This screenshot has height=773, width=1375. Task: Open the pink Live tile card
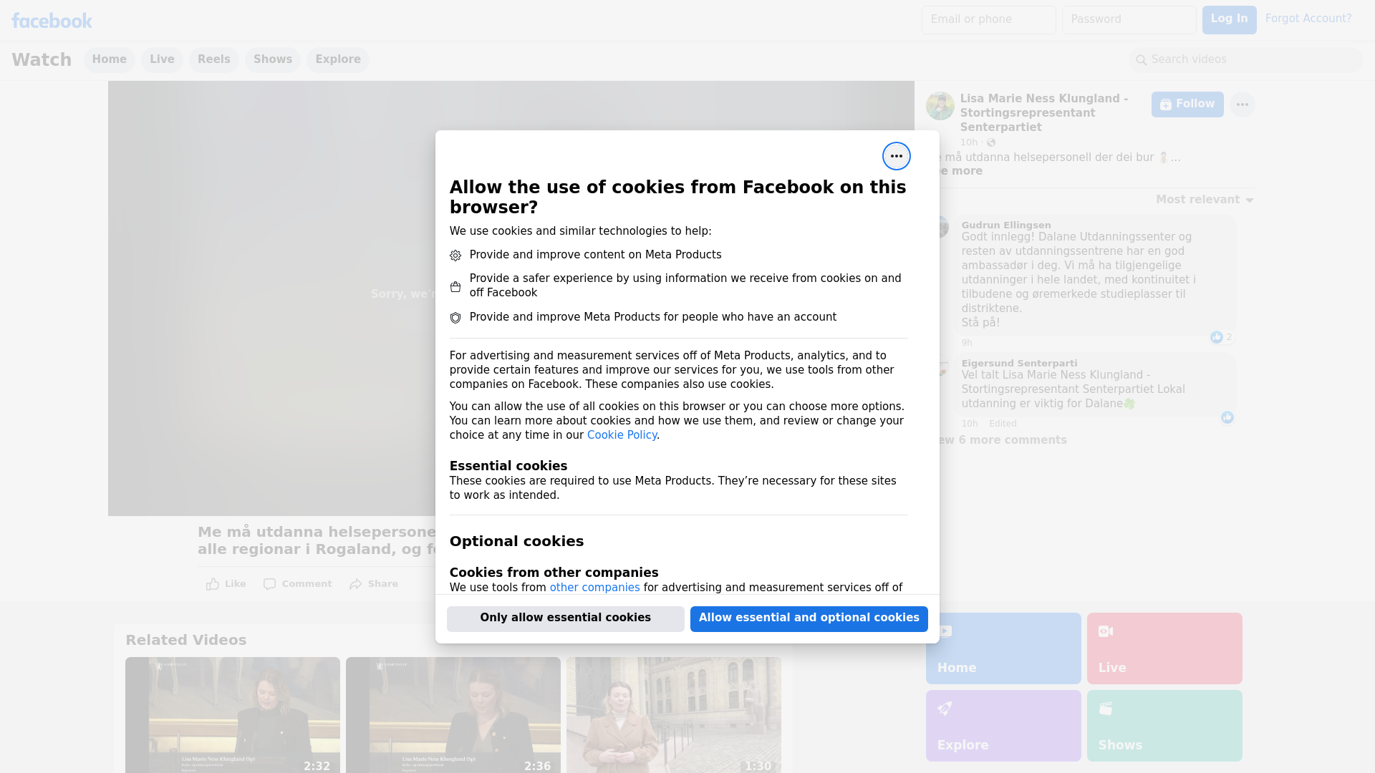[x=1164, y=648]
